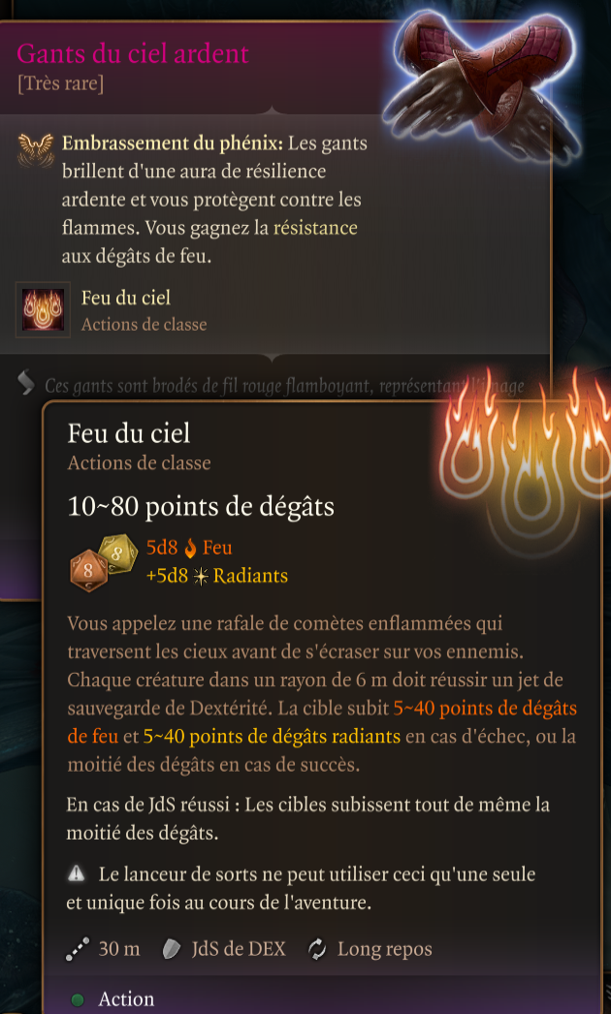611x1014 pixels.
Task: Select the phoenix wings passive icon
Action: click(x=36, y=149)
